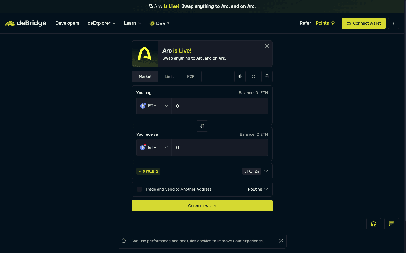Click the header Connect wallet button

[364, 23]
